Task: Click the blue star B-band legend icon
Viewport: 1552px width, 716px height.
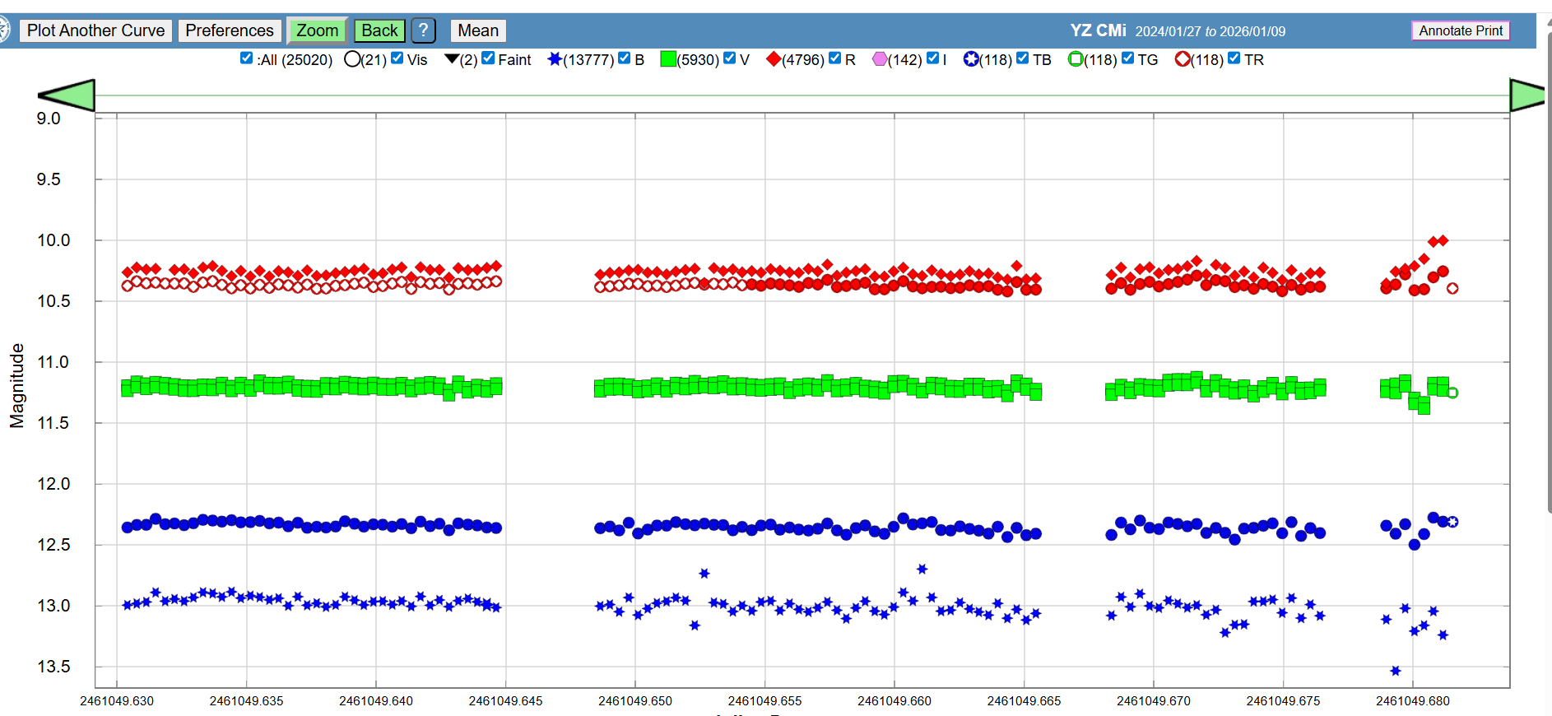Action: coord(555,59)
